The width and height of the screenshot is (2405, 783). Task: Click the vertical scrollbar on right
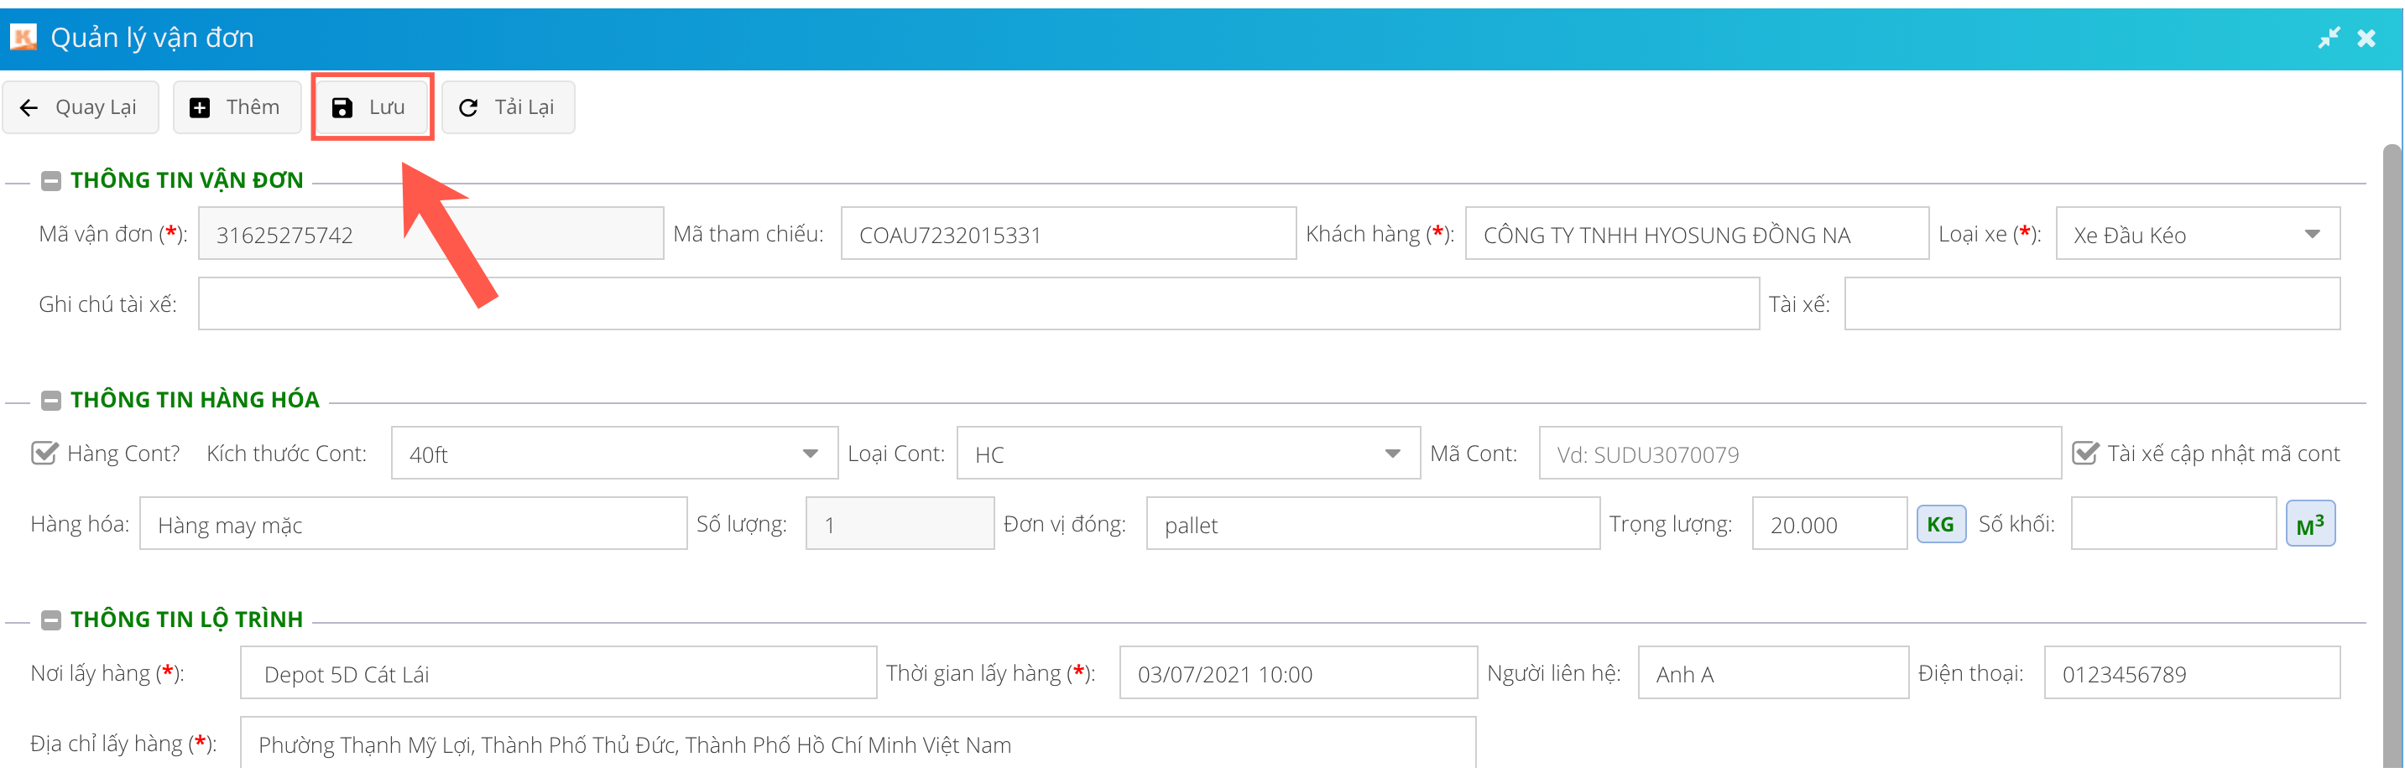click(2393, 448)
